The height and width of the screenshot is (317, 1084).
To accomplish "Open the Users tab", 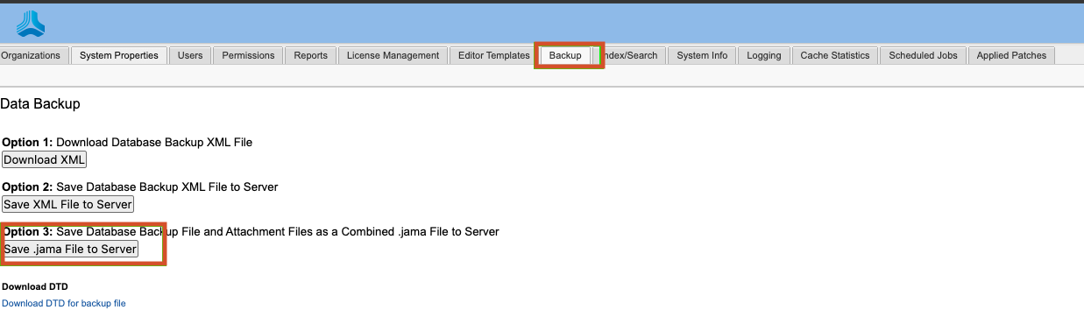I will pos(190,55).
